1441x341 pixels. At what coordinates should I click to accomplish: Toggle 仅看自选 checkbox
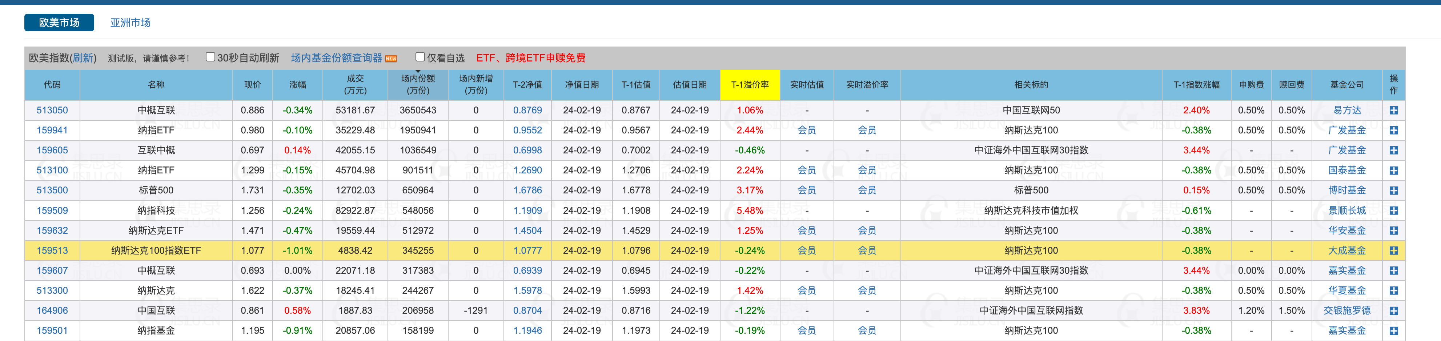pyautogui.click(x=420, y=57)
